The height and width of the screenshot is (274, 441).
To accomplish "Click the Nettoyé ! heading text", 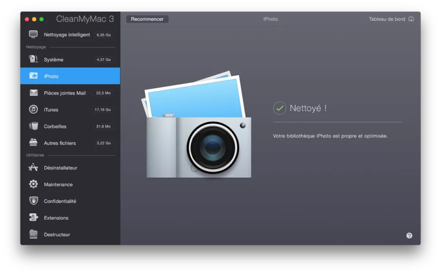I will pos(308,108).
